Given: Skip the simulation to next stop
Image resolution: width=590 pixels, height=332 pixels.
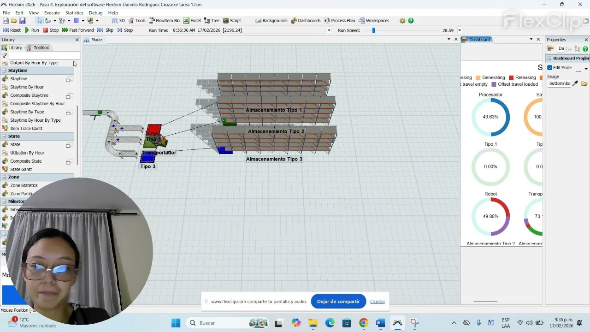Looking at the screenshot, I should click(x=105, y=30).
